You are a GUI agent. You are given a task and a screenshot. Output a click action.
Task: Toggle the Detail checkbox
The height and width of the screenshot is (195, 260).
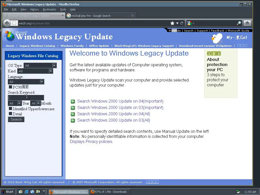pyautogui.click(x=10, y=113)
